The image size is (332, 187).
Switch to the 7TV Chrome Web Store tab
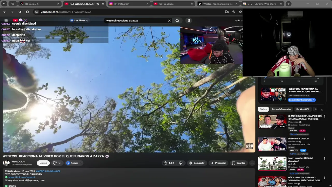[262, 4]
